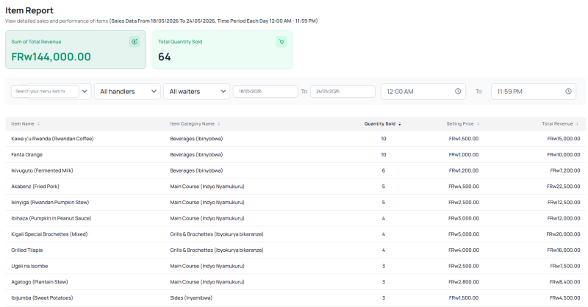Select the 11:59 PM end time field
Viewport: 588px width, 307px height.
coord(534,92)
